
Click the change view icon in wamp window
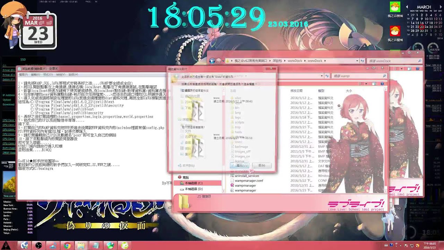pos(361,84)
